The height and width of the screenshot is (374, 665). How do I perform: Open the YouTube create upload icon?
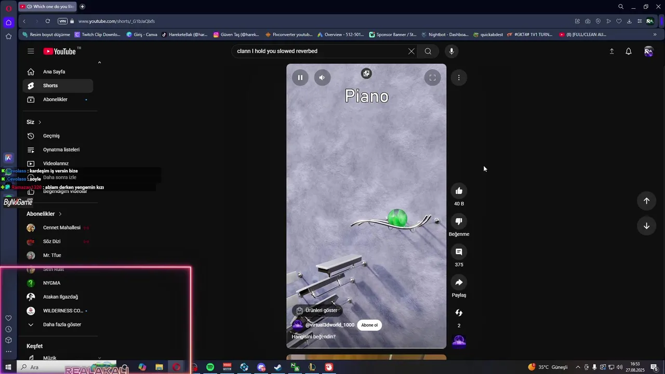[611, 51]
